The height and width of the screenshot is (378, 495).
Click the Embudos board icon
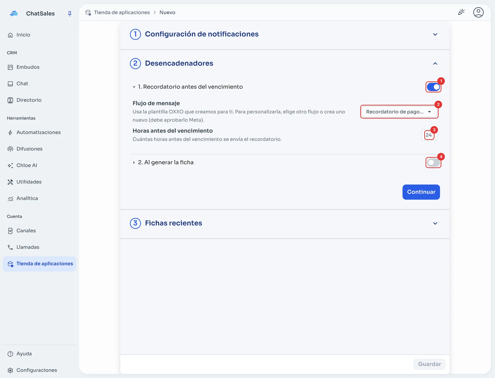(x=10, y=67)
